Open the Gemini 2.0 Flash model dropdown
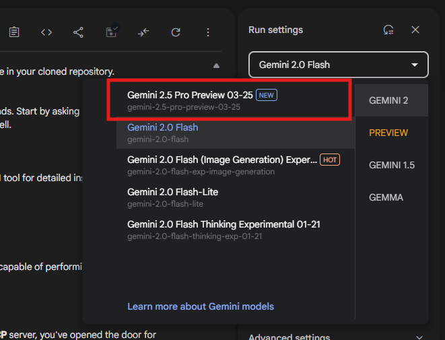 [338, 65]
